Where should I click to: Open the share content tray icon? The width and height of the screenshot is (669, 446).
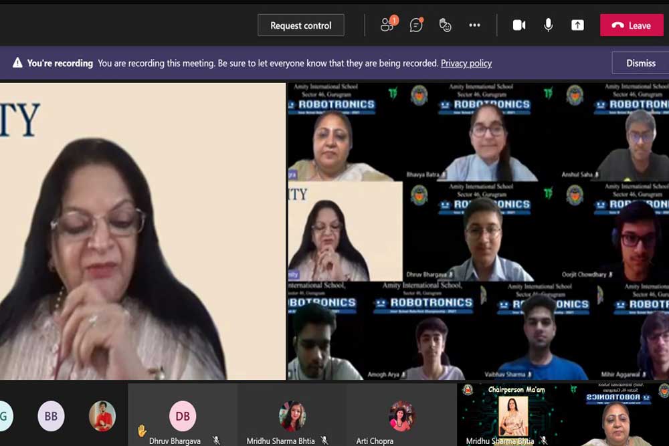point(577,25)
